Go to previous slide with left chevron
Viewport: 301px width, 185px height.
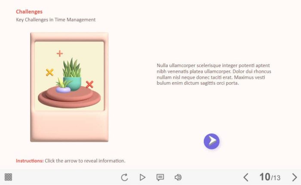(x=246, y=177)
